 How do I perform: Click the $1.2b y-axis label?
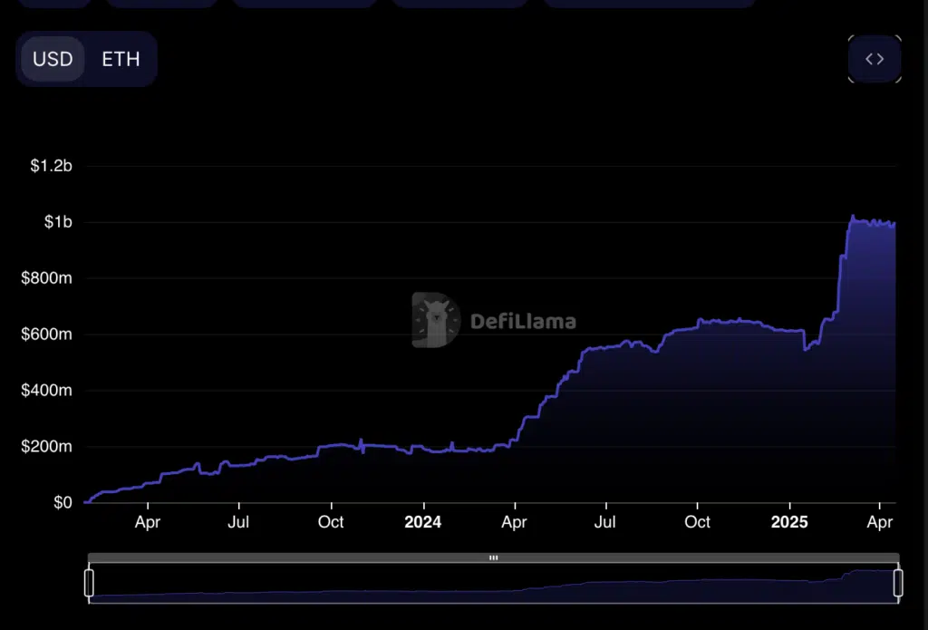click(x=51, y=166)
